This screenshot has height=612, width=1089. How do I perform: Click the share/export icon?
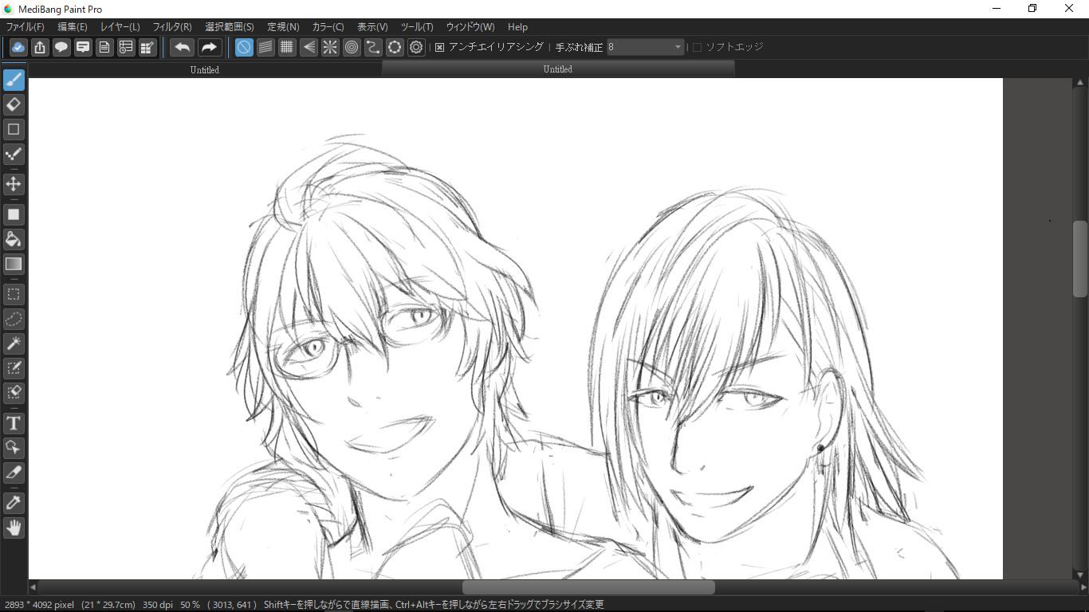coord(40,47)
